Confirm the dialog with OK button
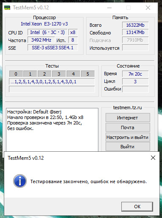 (137, 207)
